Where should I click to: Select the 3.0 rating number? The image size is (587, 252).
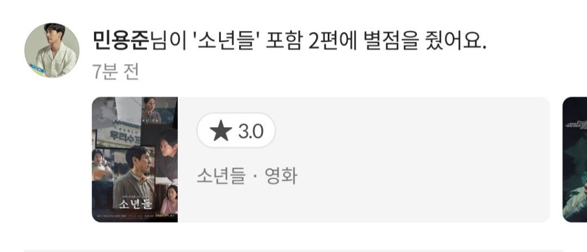click(x=251, y=132)
